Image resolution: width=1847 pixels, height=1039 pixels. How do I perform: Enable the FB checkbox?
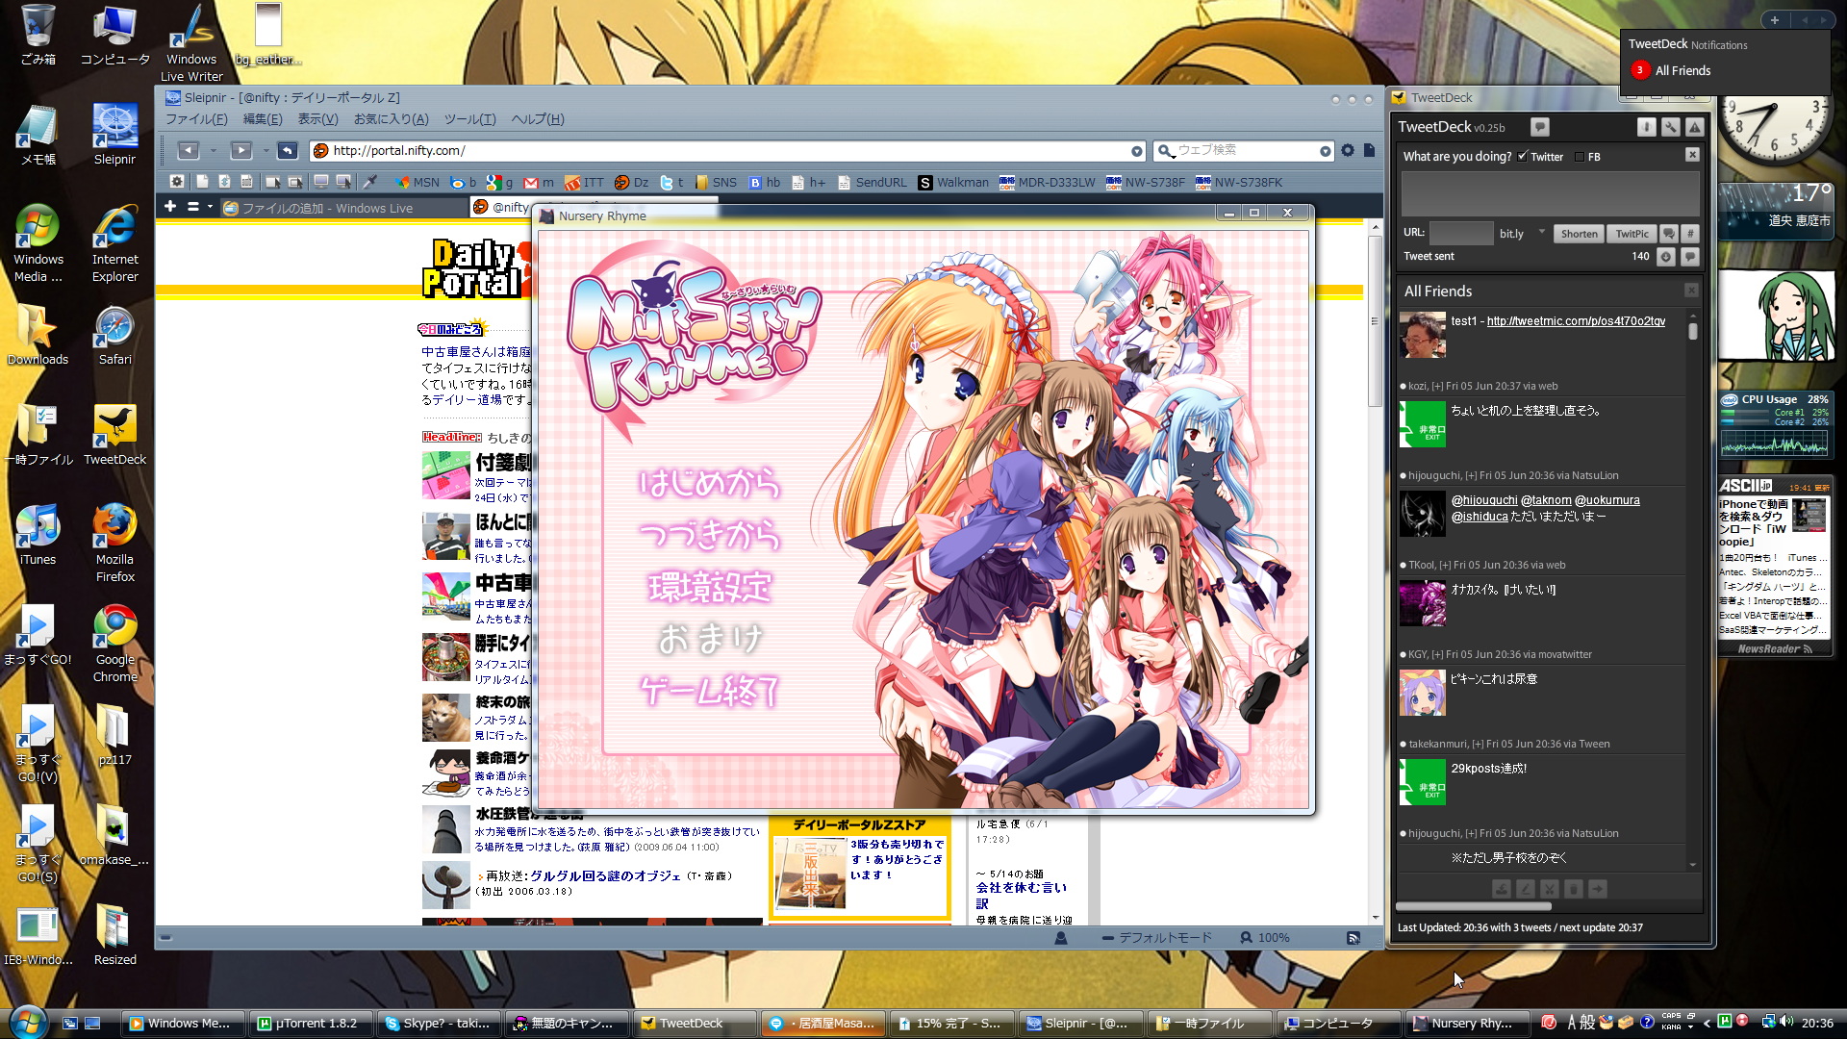click(1580, 157)
